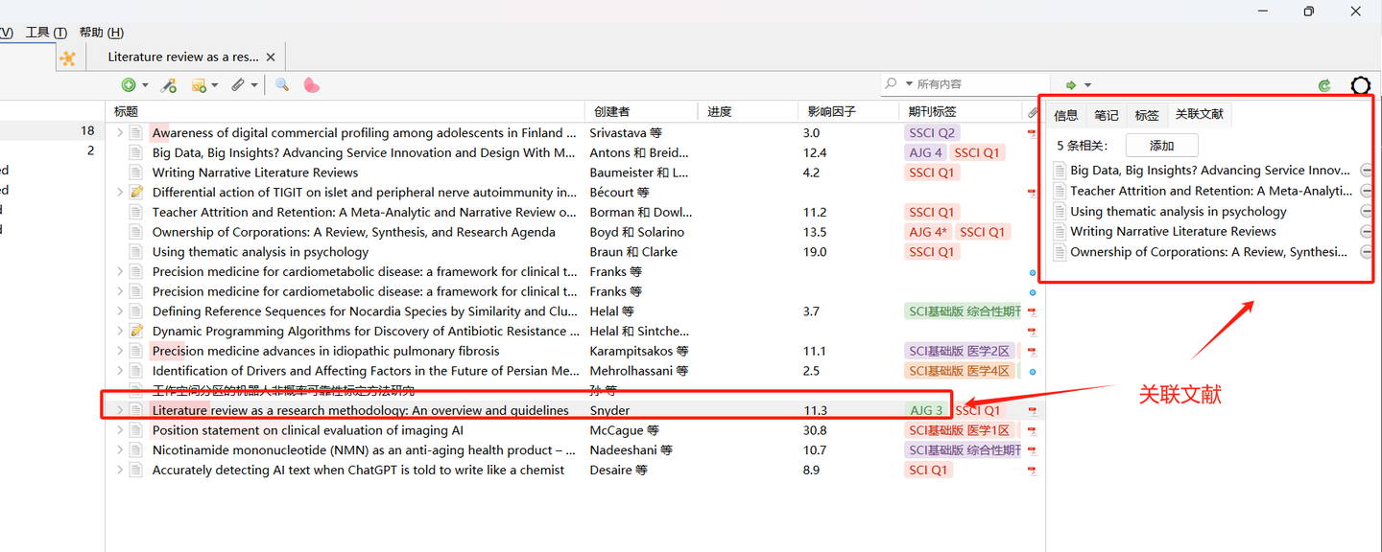This screenshot has width=1382, height=552.
Task: Click the SSCI Q2 journal tag
Action: [x=932, y=133]
